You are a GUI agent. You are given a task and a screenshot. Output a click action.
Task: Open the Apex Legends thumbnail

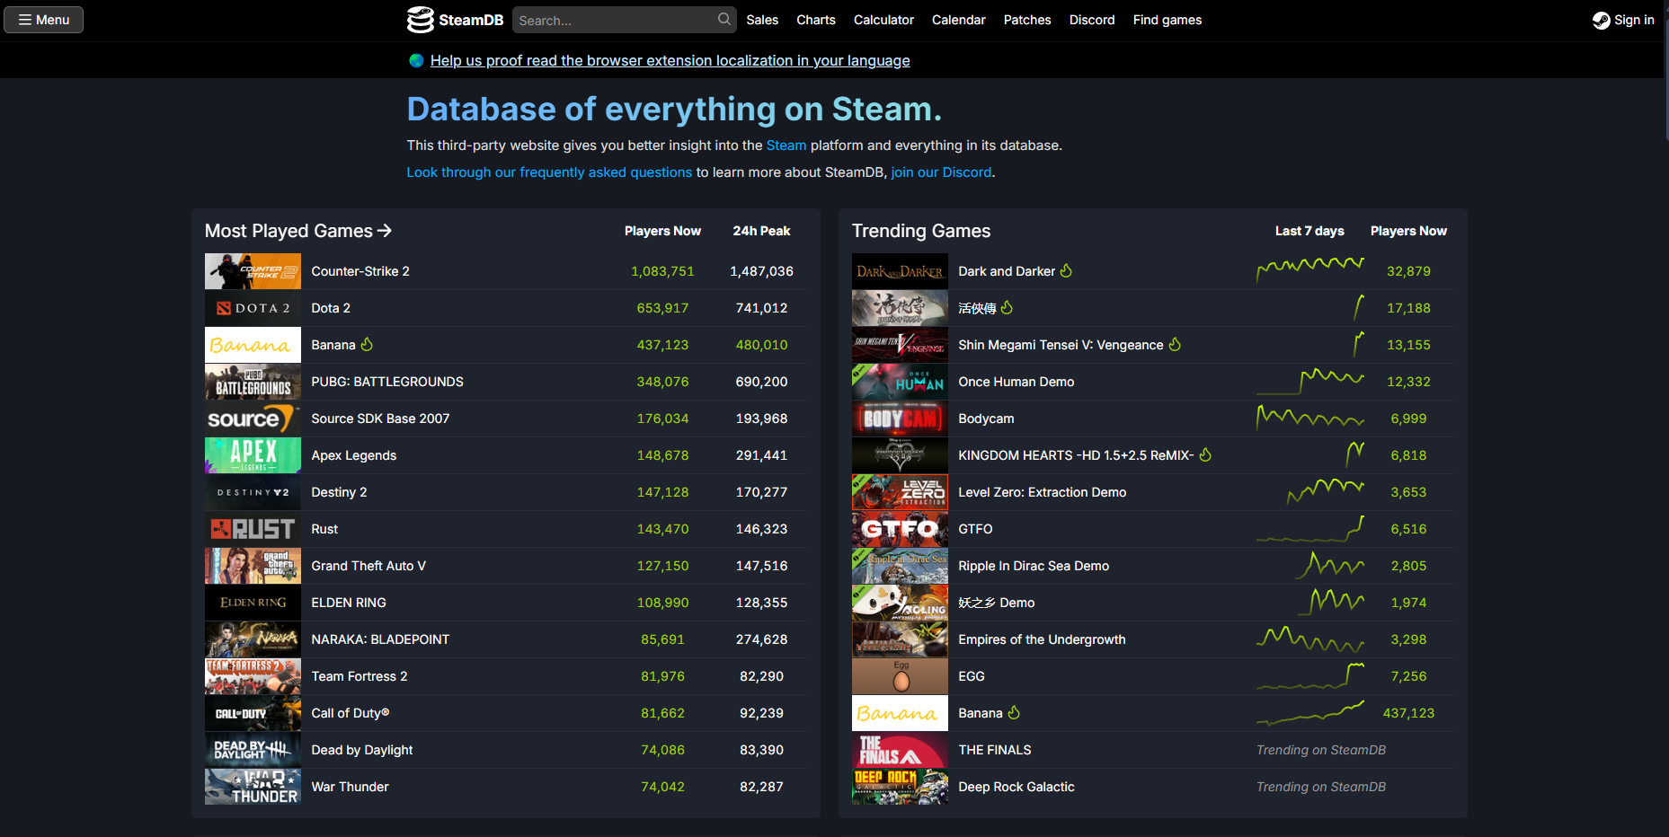click(253, 455)
